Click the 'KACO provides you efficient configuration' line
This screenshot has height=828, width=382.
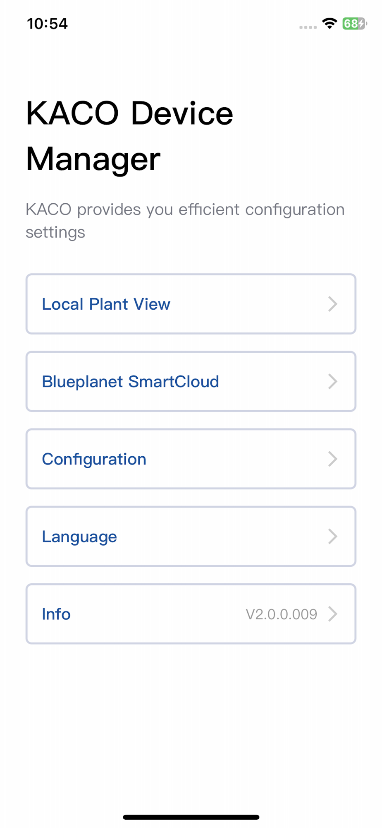(x=185, y=209)
